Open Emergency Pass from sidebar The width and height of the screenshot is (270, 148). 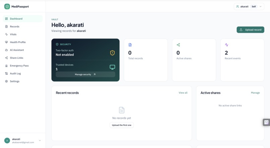click(x=23, y=66)
